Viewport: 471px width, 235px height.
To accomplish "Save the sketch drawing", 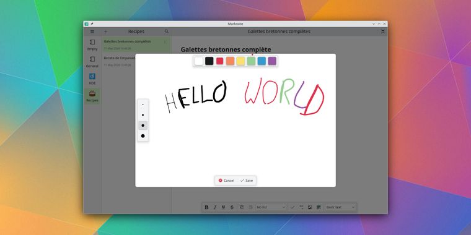I will (x=247, y=181).
